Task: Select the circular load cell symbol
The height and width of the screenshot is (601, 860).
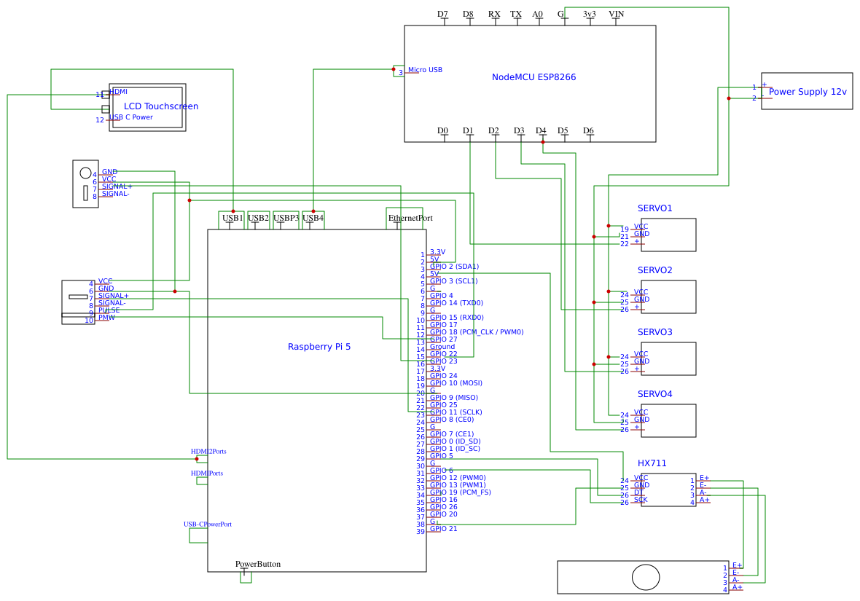Action: (646, 578)
